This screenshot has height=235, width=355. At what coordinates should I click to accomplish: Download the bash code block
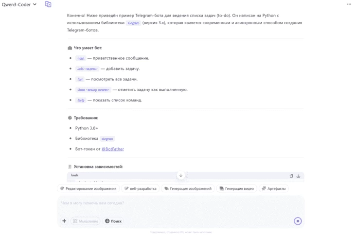coord(298,176)
